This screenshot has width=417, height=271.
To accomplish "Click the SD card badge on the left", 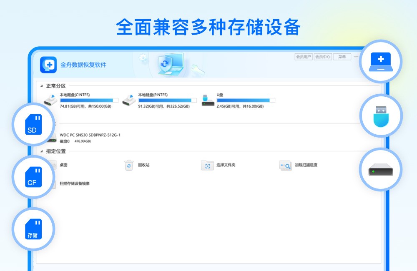I will point(33,124).
